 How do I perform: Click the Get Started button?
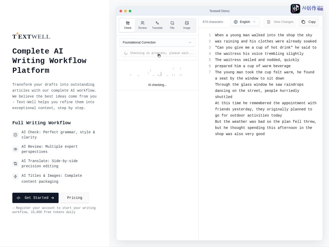(x=35, y=198)
